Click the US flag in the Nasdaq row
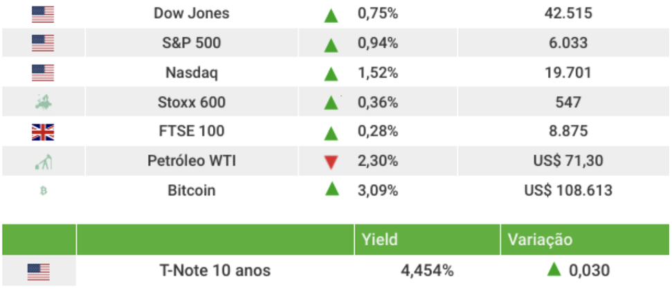Image resolution: width=672 pixels, height=304 pixels. point(43,73)
